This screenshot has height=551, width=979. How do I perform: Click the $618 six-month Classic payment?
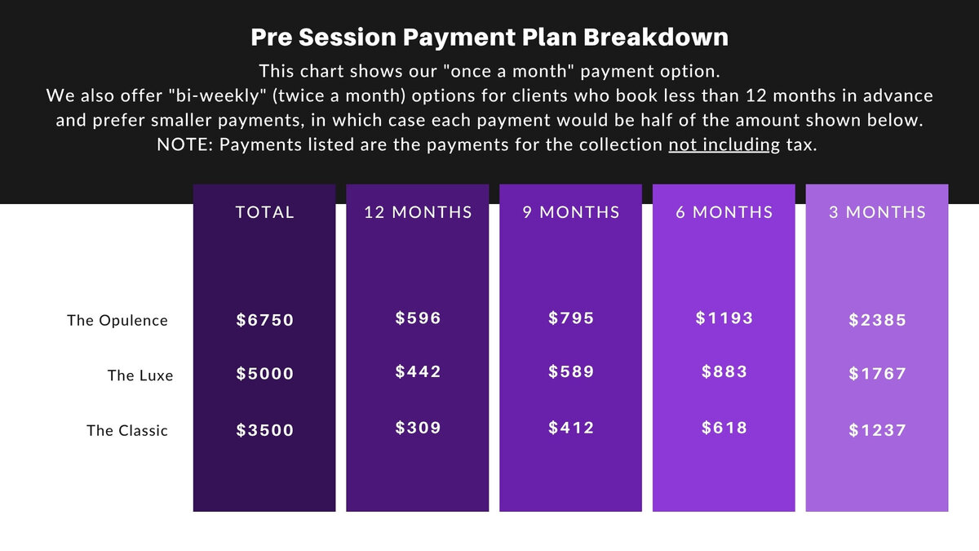[x=724, y=427]
